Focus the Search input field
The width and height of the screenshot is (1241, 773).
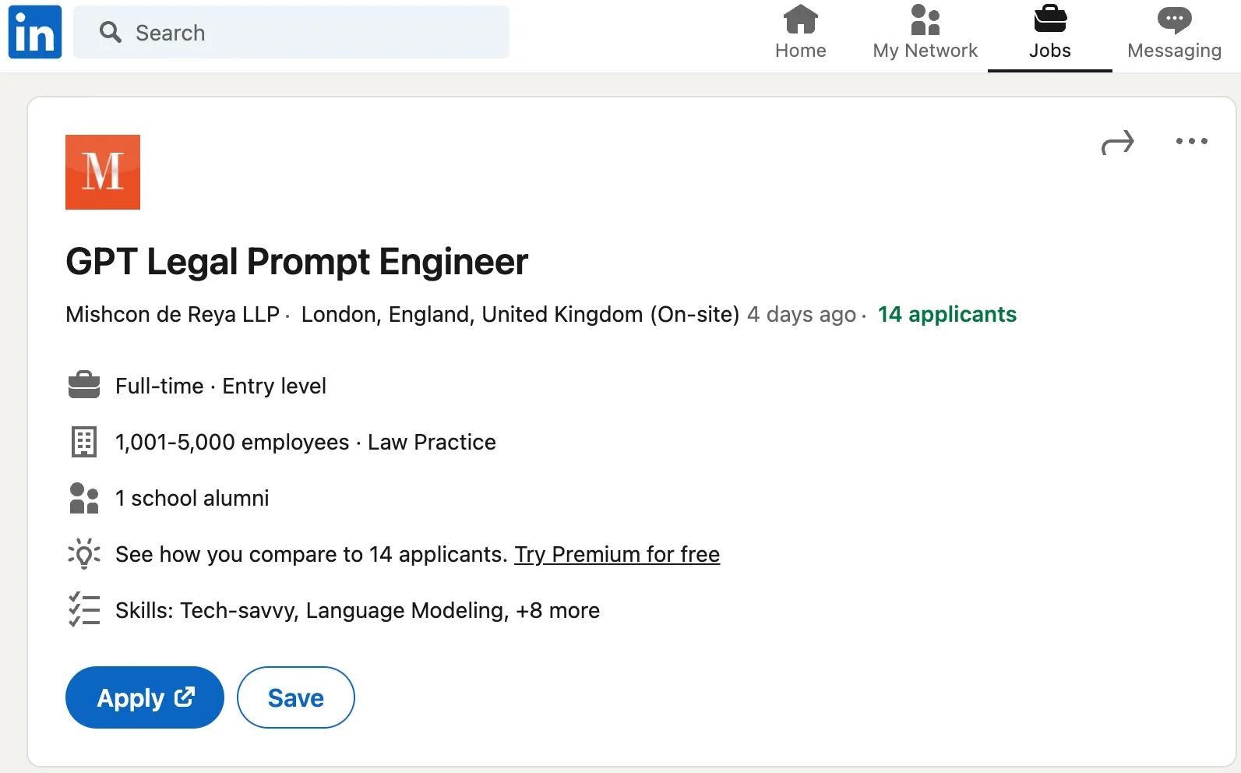pos(291,32)
